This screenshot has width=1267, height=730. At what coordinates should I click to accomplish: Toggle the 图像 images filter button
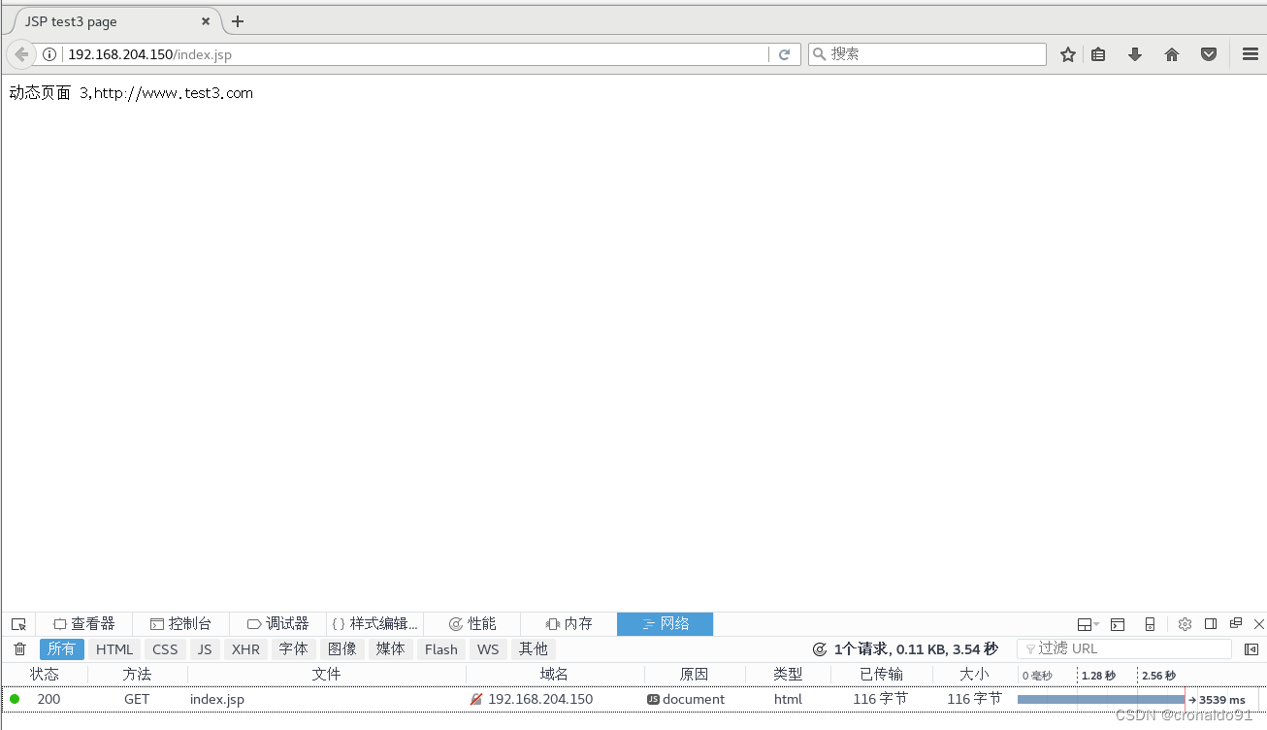[x=341, y=649]
